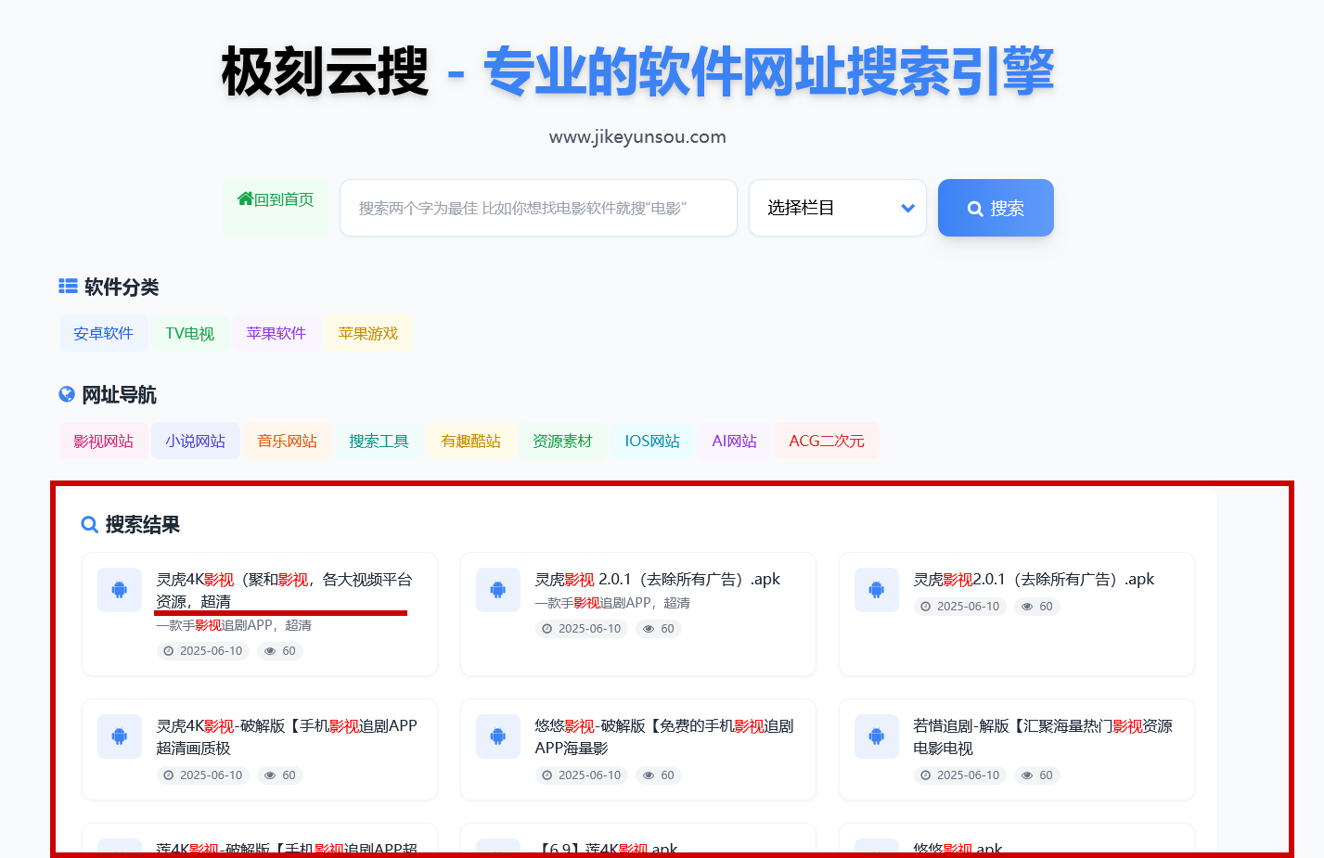This screenshot has height=858, width=1324.
Task: Click date 2025-06-10 in 灵虎4K影视-破解版 card
Action: click(x=211, y=775)
